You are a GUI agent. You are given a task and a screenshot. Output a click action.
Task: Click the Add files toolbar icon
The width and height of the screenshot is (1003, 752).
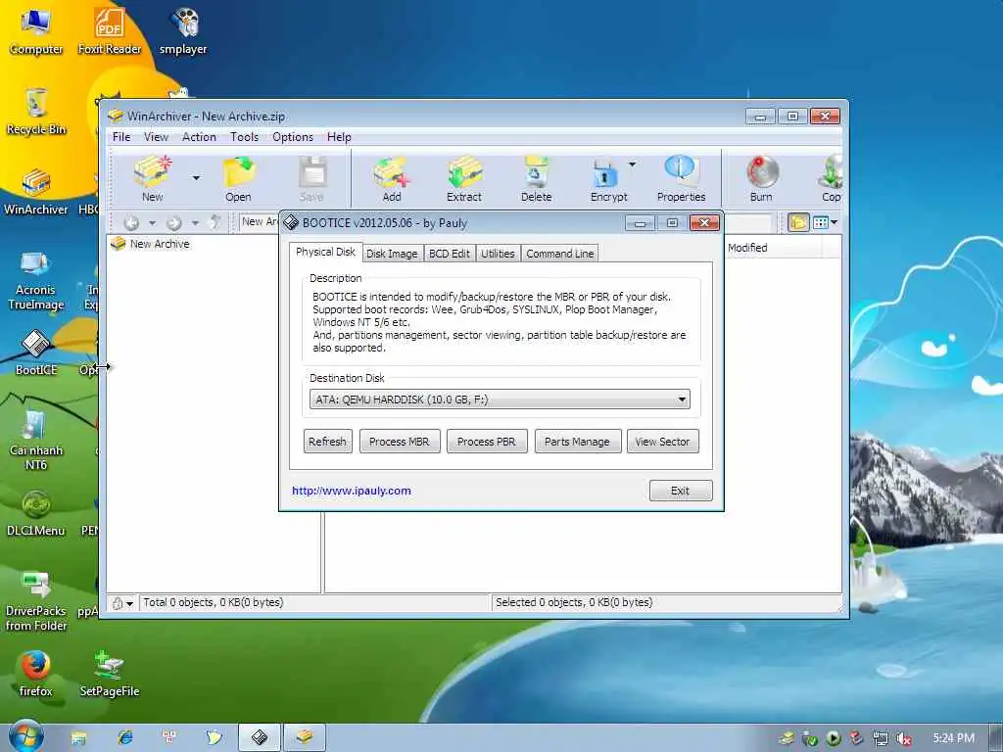(x=392, y=179)
